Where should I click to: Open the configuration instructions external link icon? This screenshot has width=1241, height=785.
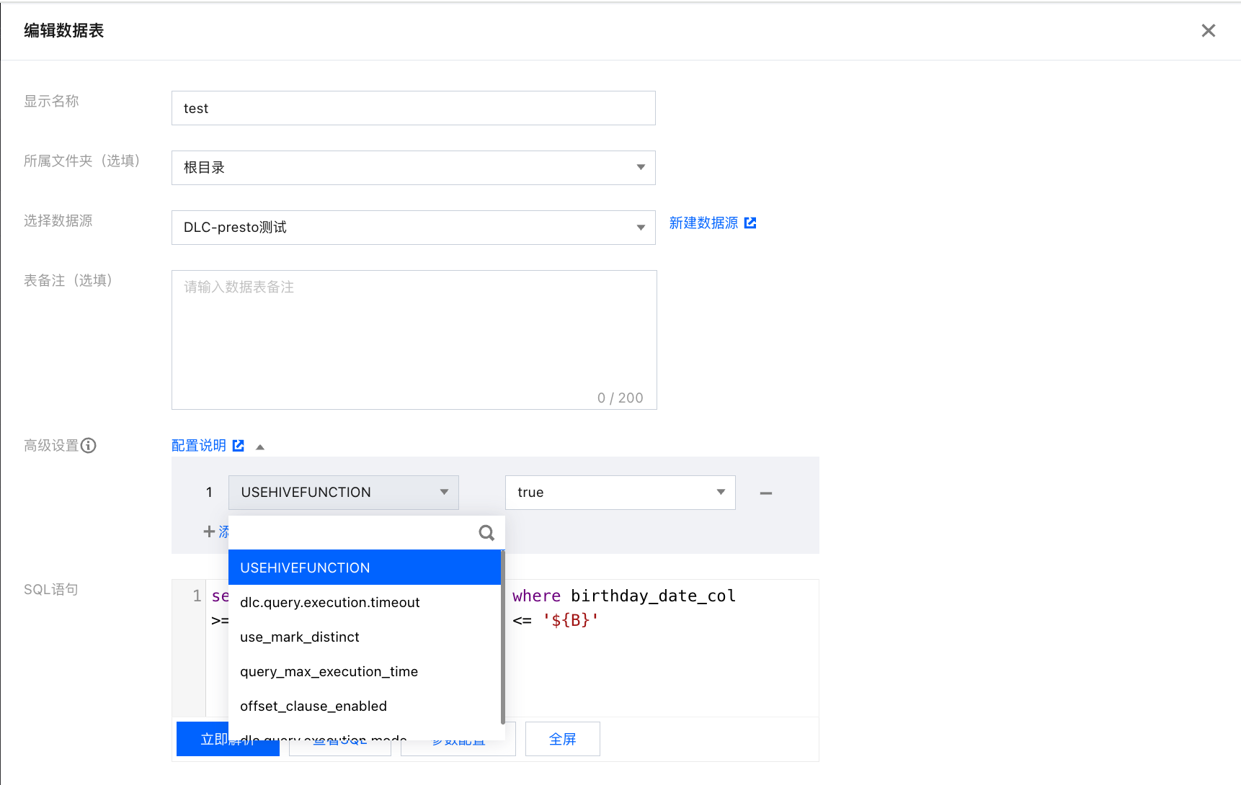(239, 446)
